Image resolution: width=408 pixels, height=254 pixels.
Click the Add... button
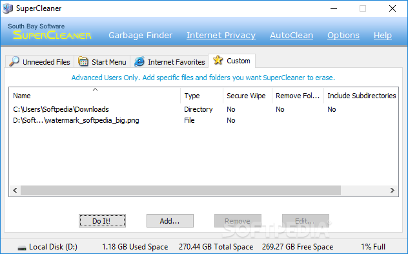170,221
